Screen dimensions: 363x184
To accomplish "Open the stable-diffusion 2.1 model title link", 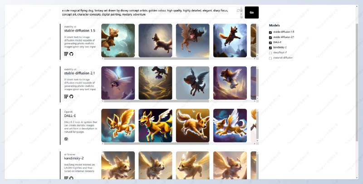I will [79, 73].
